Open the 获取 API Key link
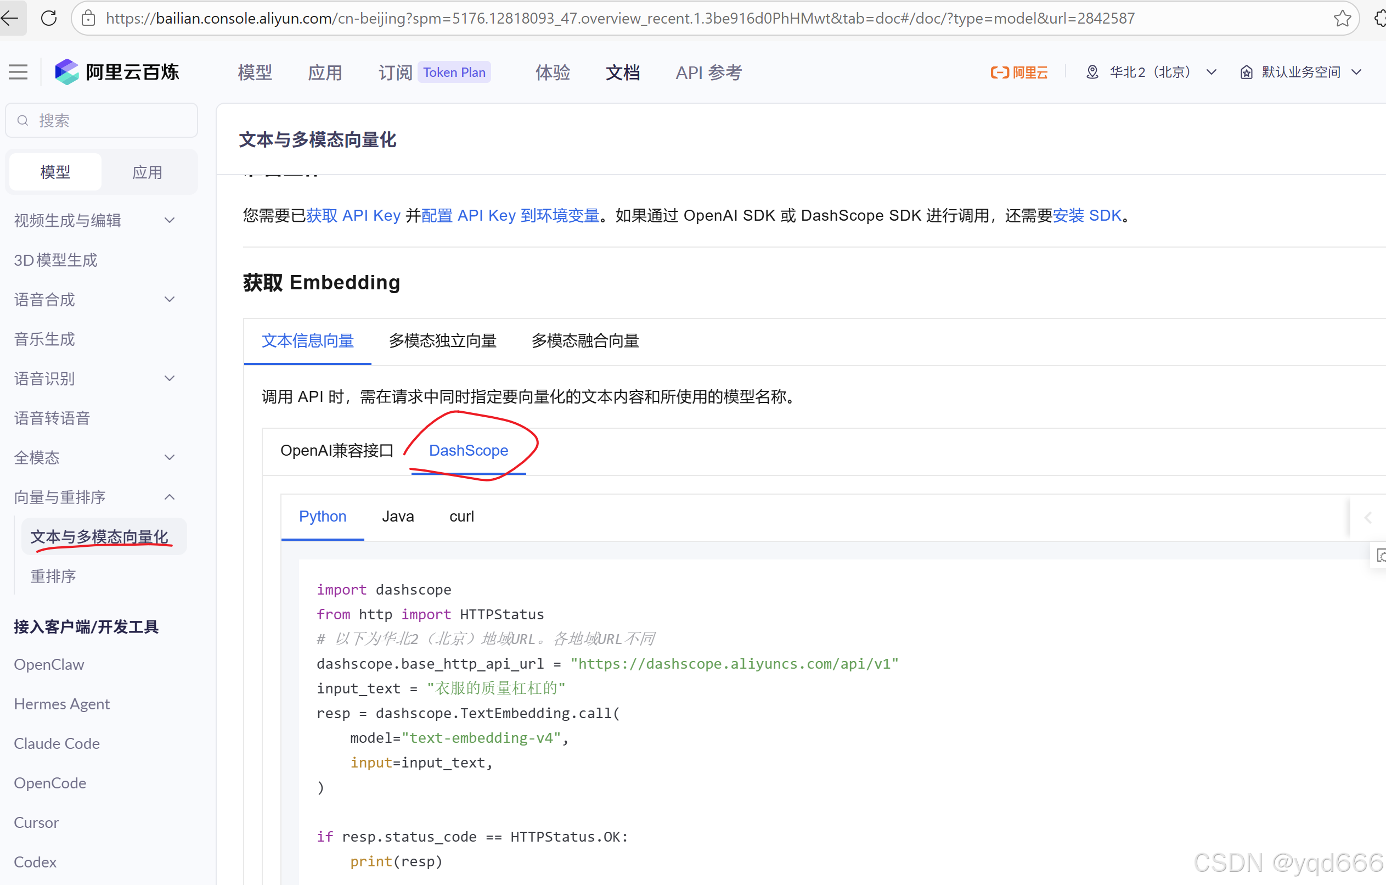Viewport: 1386px width, 885px height. (x=353, y=215)
